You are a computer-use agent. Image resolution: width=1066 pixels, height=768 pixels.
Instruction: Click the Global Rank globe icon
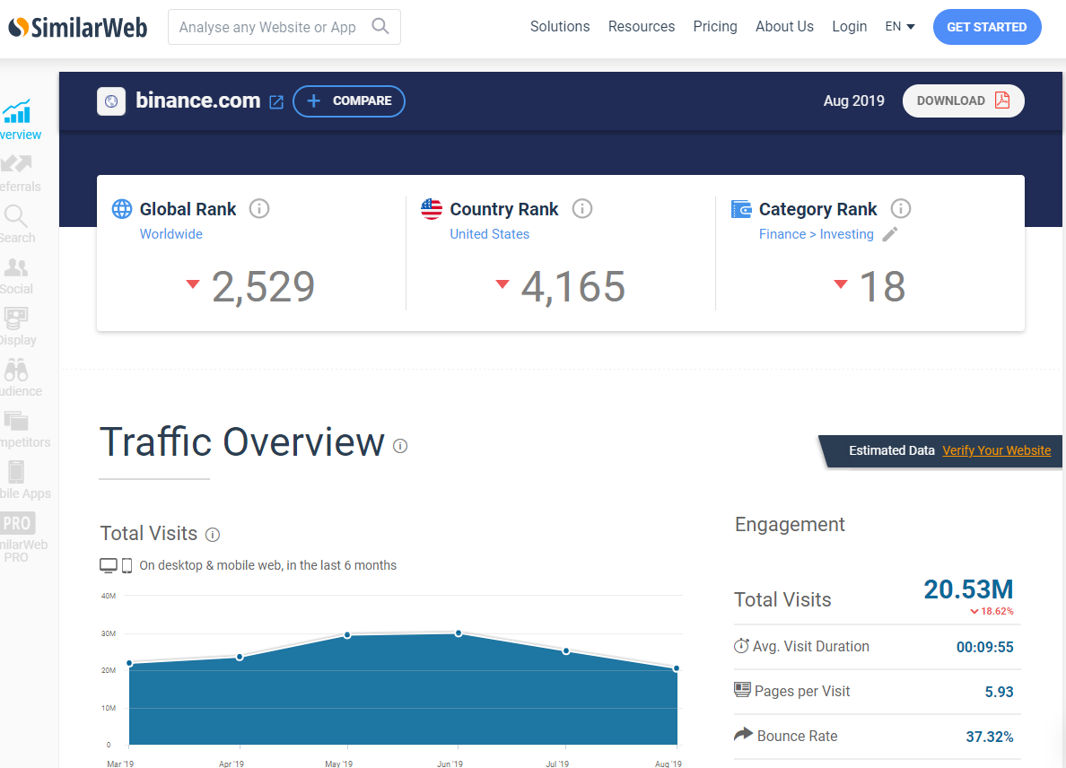pyautogui.click(x=122, y=209)
